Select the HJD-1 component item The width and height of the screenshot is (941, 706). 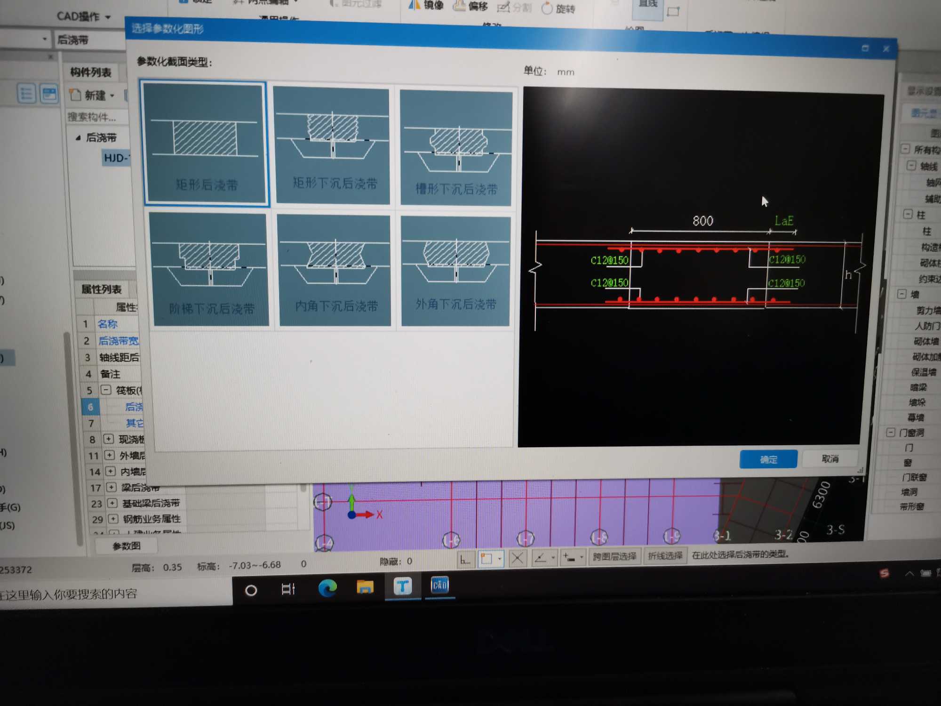coord(116,158)
